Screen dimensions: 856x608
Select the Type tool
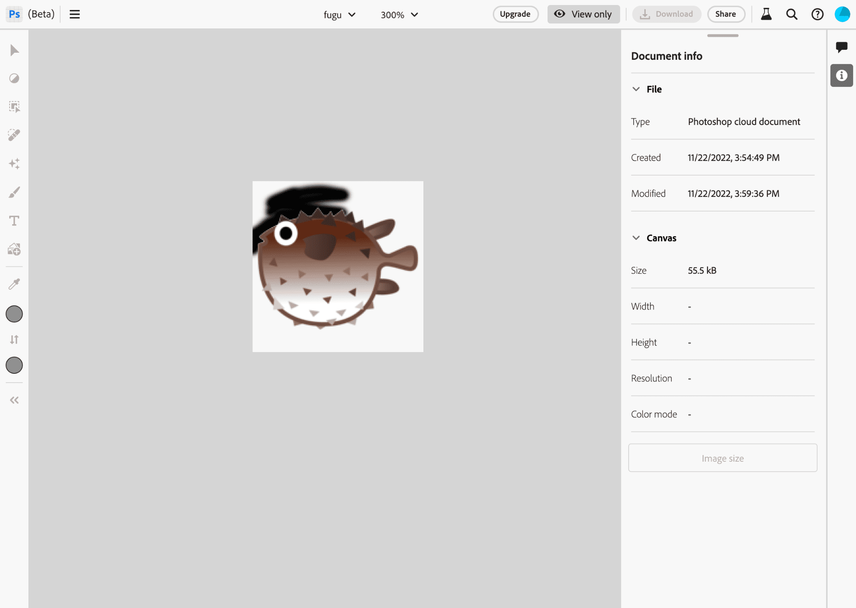click(15, 220)
